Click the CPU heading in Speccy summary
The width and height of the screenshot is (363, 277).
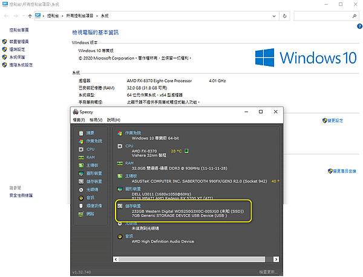[129, 146]
